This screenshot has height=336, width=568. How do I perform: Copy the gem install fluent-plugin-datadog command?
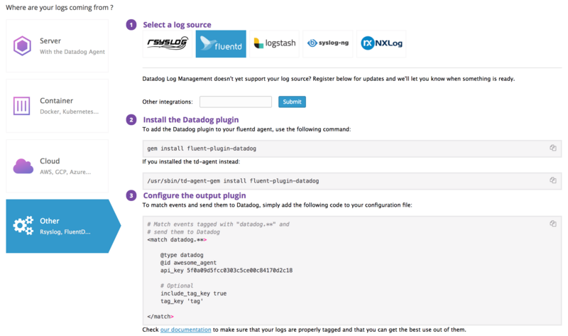[x=553, y=148]
